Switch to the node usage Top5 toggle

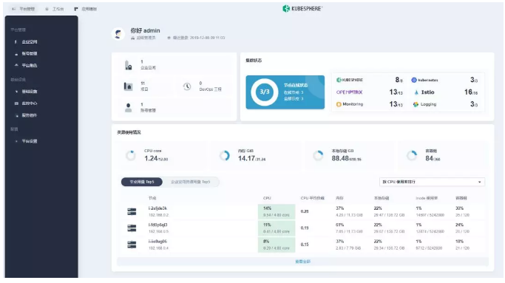[142, 182]
